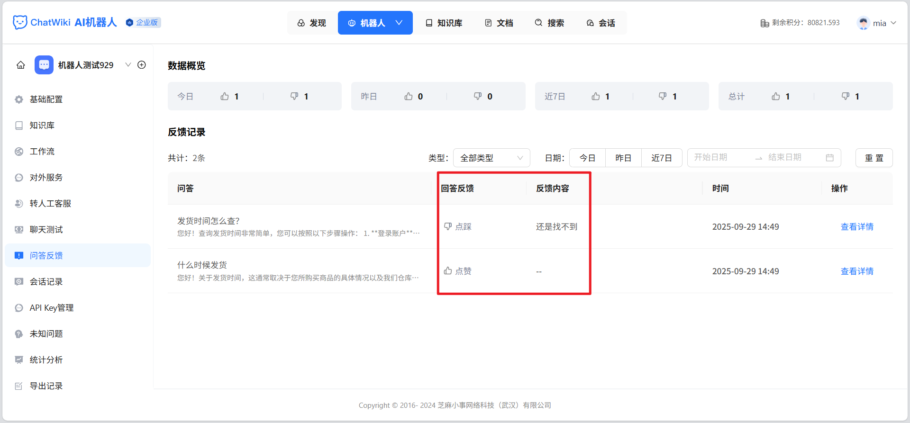Image resolution: width=910 pixels, height=423 pixels.
Task: Filter feedback by 昨日
Action: pos(623,158)
